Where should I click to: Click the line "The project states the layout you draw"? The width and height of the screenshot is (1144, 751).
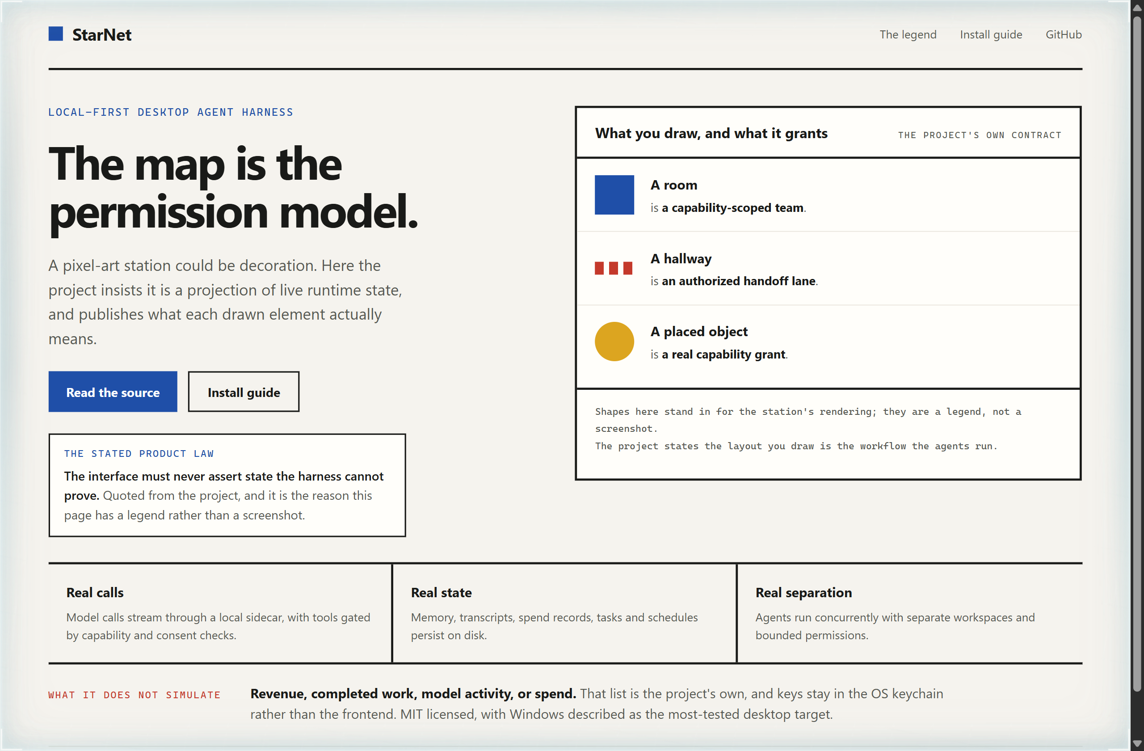coord(796,446)
